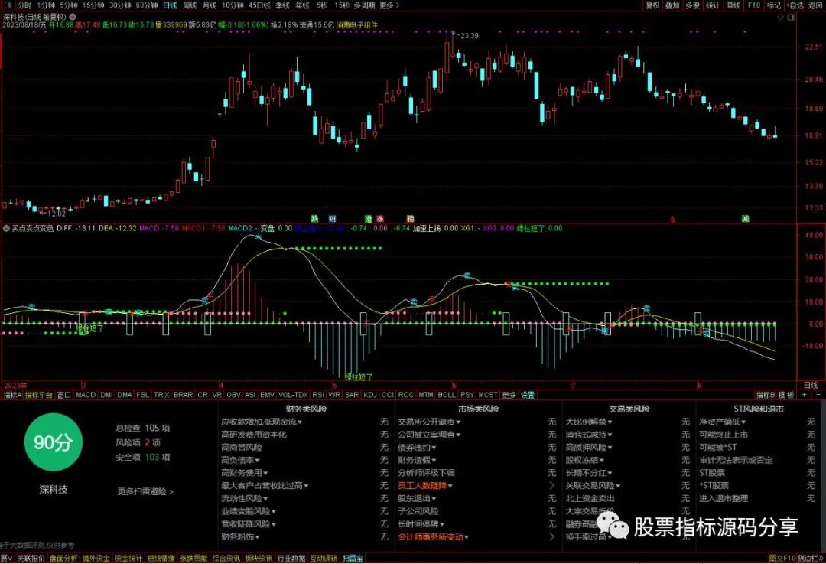Click the side panel toggle icon near top-right
826x564 pixels.
coord(791,17)
